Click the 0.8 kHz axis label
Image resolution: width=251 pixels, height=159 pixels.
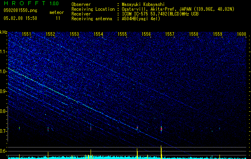point(3,111)
